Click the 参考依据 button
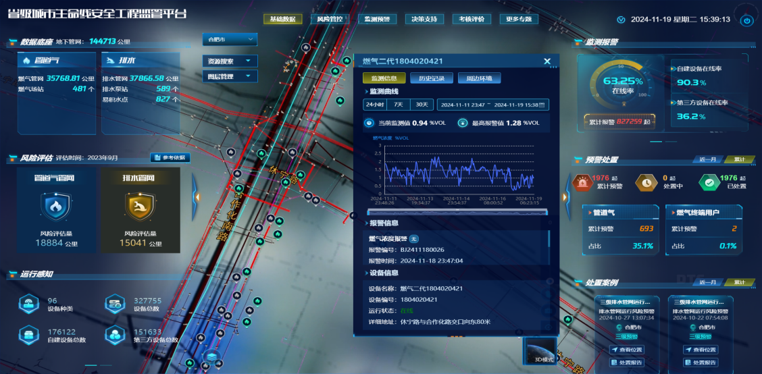The width and height of the screenshot is (762, 374). coord(170,158)
